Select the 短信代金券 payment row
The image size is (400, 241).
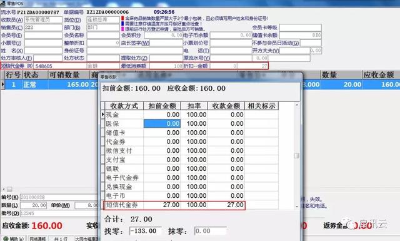(174, 205)
